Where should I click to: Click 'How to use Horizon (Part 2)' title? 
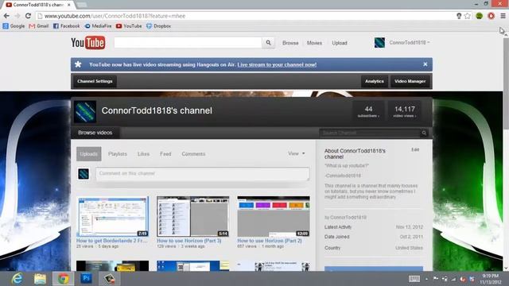(x=270, y=241)
